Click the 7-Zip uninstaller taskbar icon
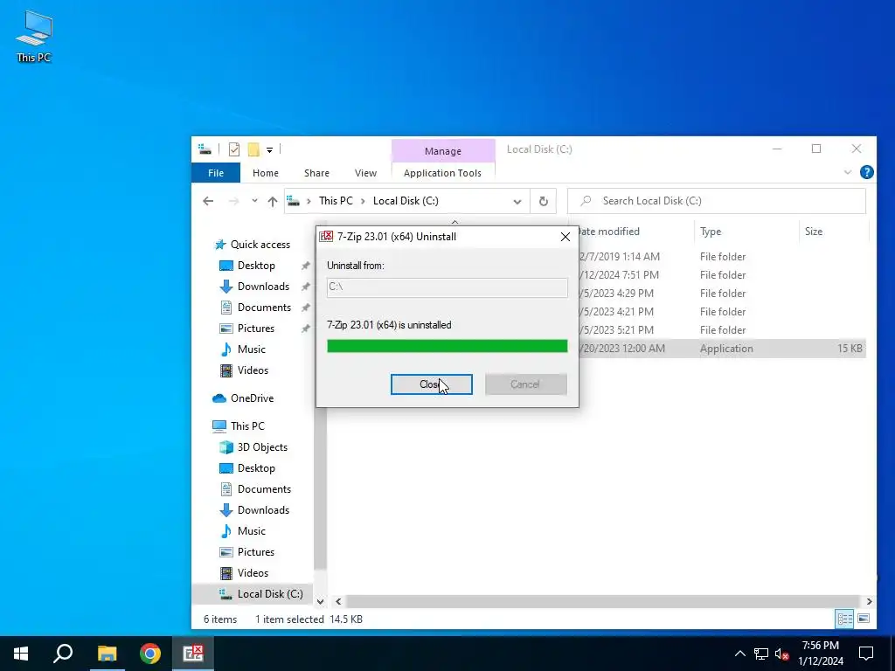Viewport: 895px width, 671px height. pyautogui.click(x=193, y=654)
